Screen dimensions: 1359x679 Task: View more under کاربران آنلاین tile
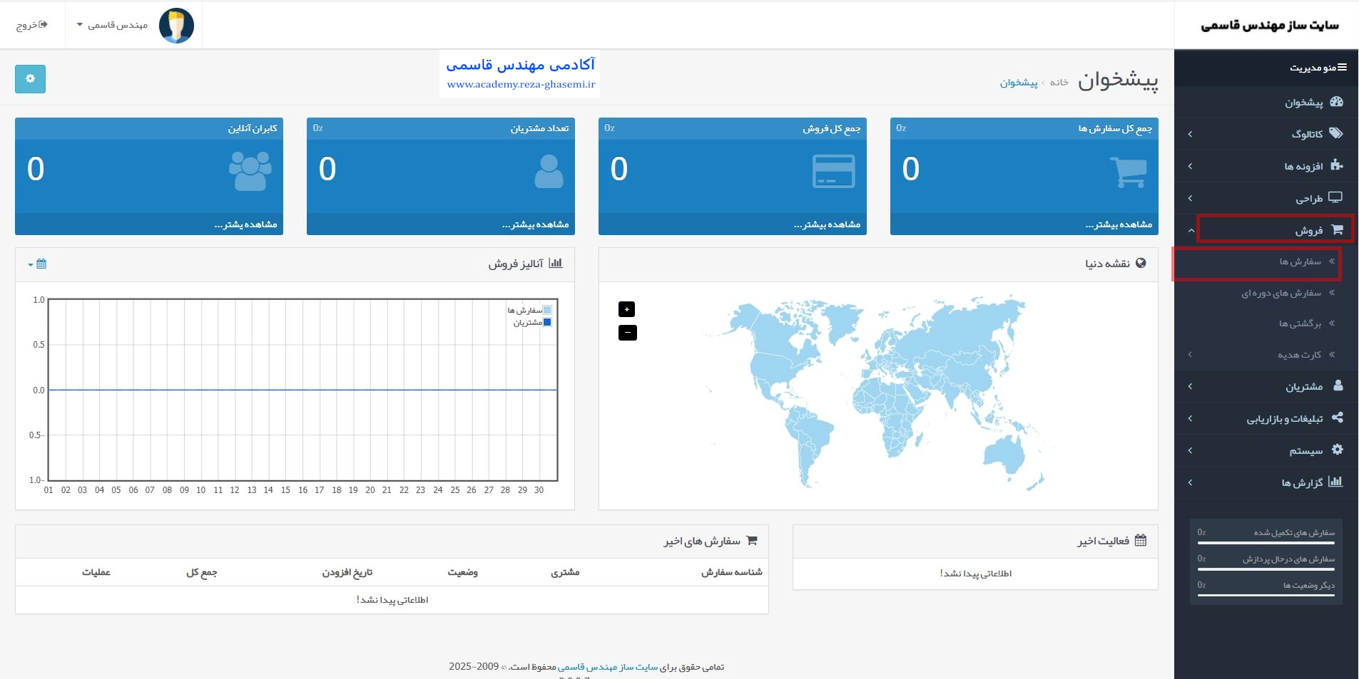pyautogui.click(x=245, y=224)
